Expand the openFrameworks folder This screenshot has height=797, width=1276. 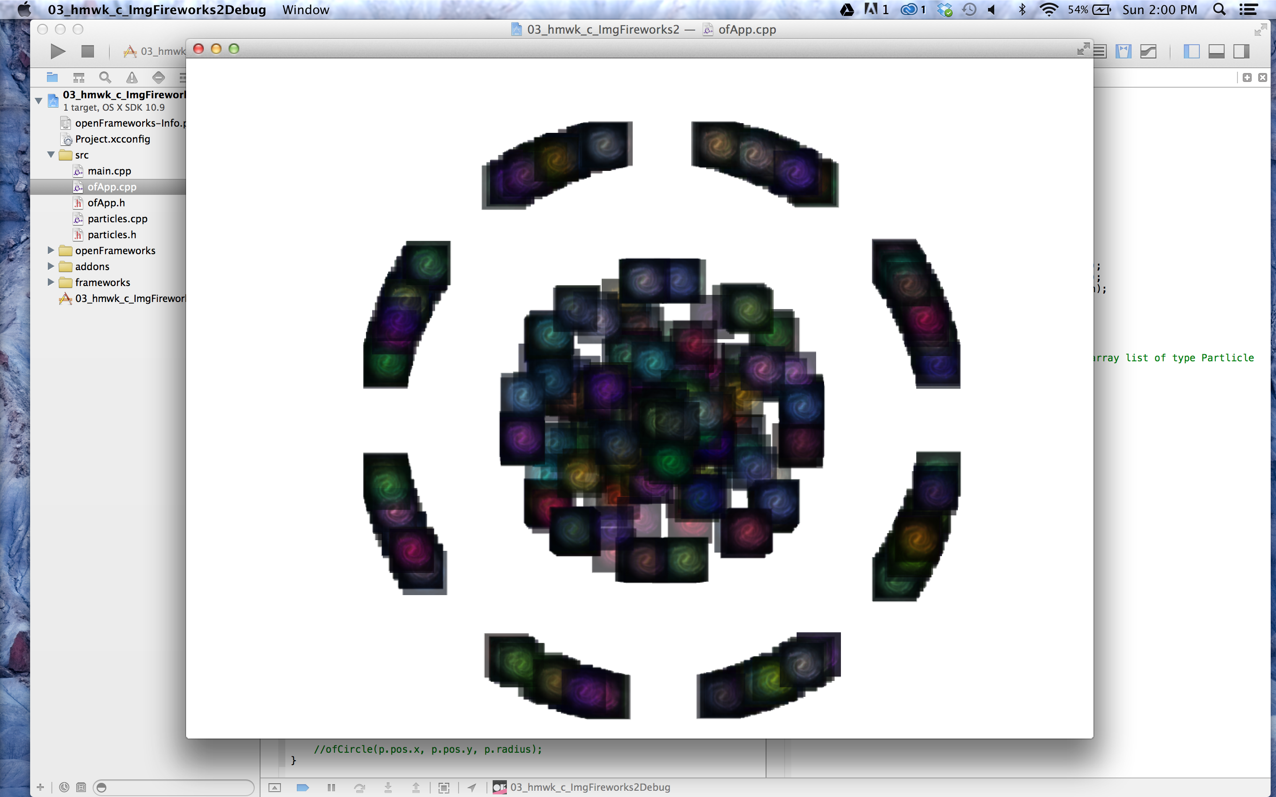click(x=51, y=250)
